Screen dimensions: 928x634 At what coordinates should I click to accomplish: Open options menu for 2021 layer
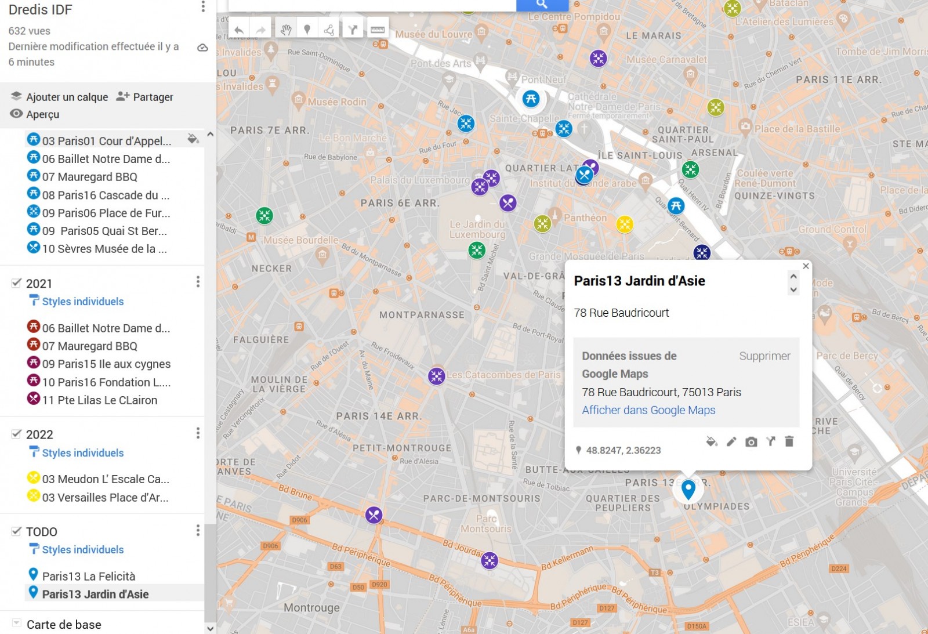(x=198, y=282)
